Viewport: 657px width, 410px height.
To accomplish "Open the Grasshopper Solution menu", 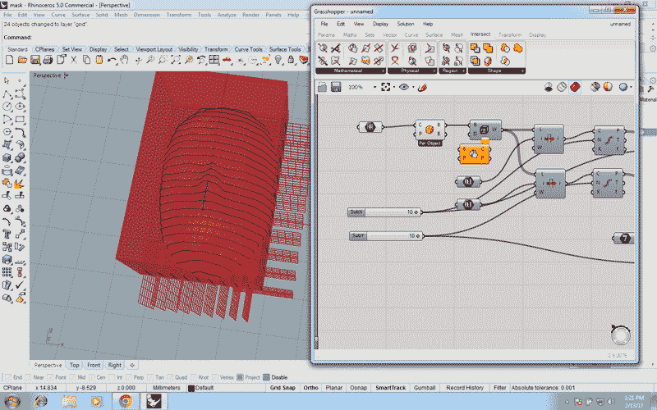I will click(405, 25).
